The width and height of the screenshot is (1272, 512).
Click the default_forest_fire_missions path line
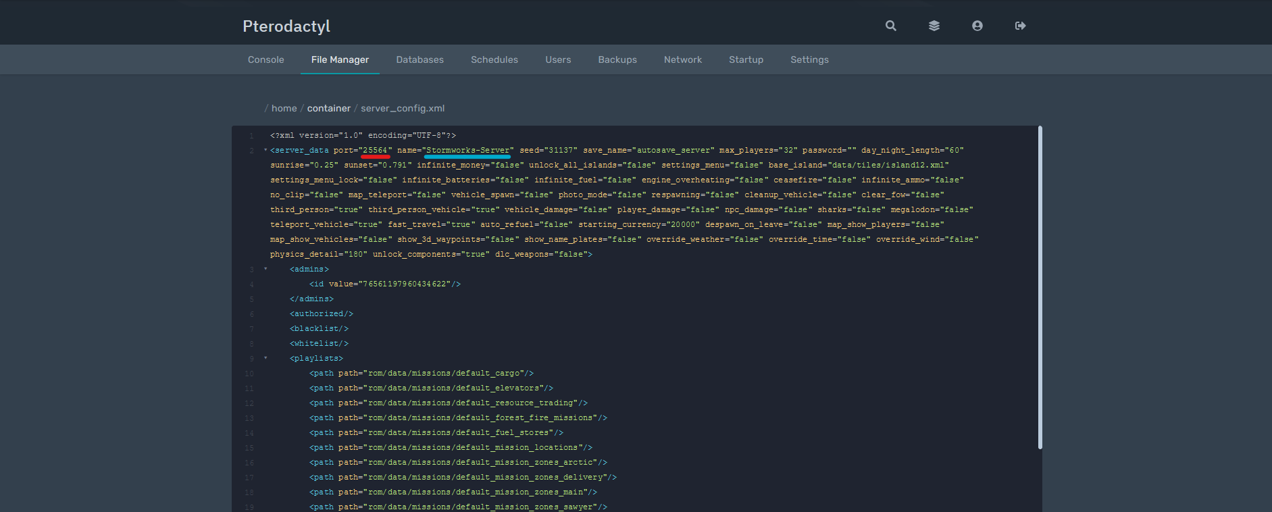pyautogui.click(x=459, y=417)
